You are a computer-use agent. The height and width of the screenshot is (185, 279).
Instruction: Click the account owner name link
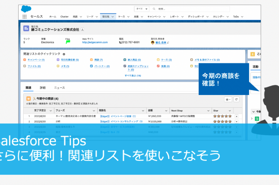[161, 43]
